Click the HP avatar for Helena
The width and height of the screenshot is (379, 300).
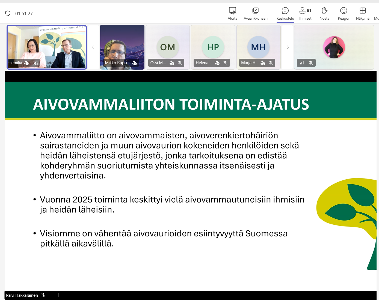(x=213, y=47)
